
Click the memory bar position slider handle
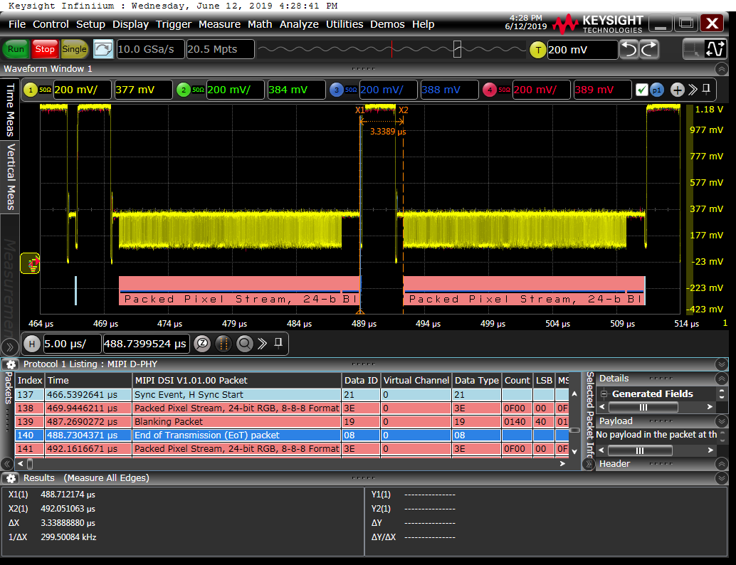click(x=457, y=49)
